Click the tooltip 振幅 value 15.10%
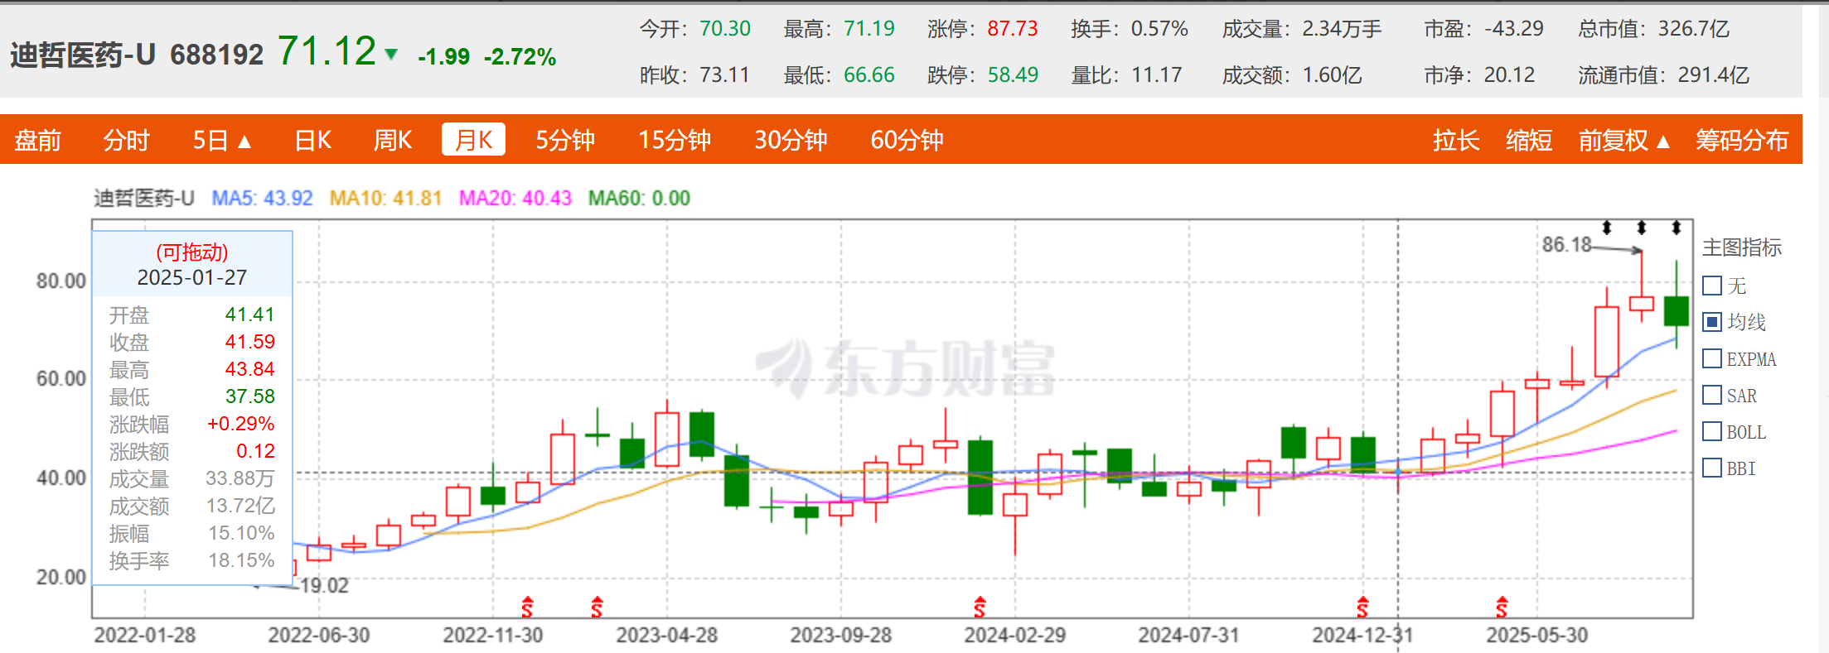 coord(241,533)
